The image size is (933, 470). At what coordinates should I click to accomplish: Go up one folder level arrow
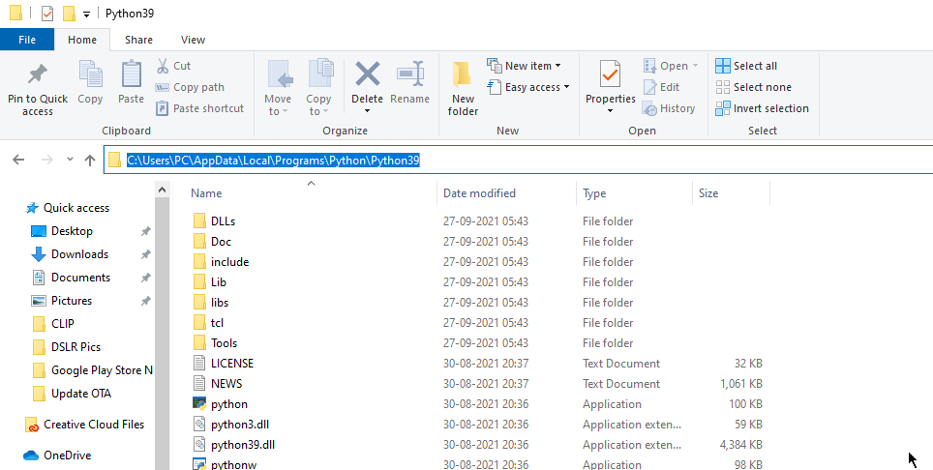tap(90, 160)
